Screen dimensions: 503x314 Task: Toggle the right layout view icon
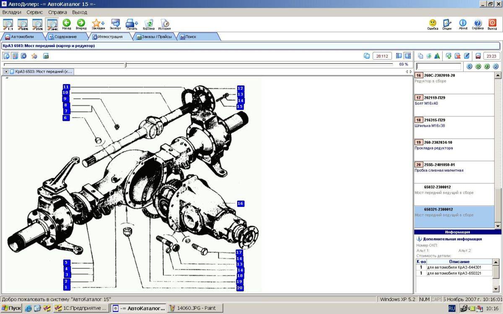coord(407,56)
